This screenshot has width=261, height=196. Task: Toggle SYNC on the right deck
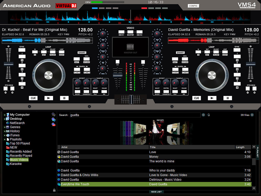pos(237,50)
